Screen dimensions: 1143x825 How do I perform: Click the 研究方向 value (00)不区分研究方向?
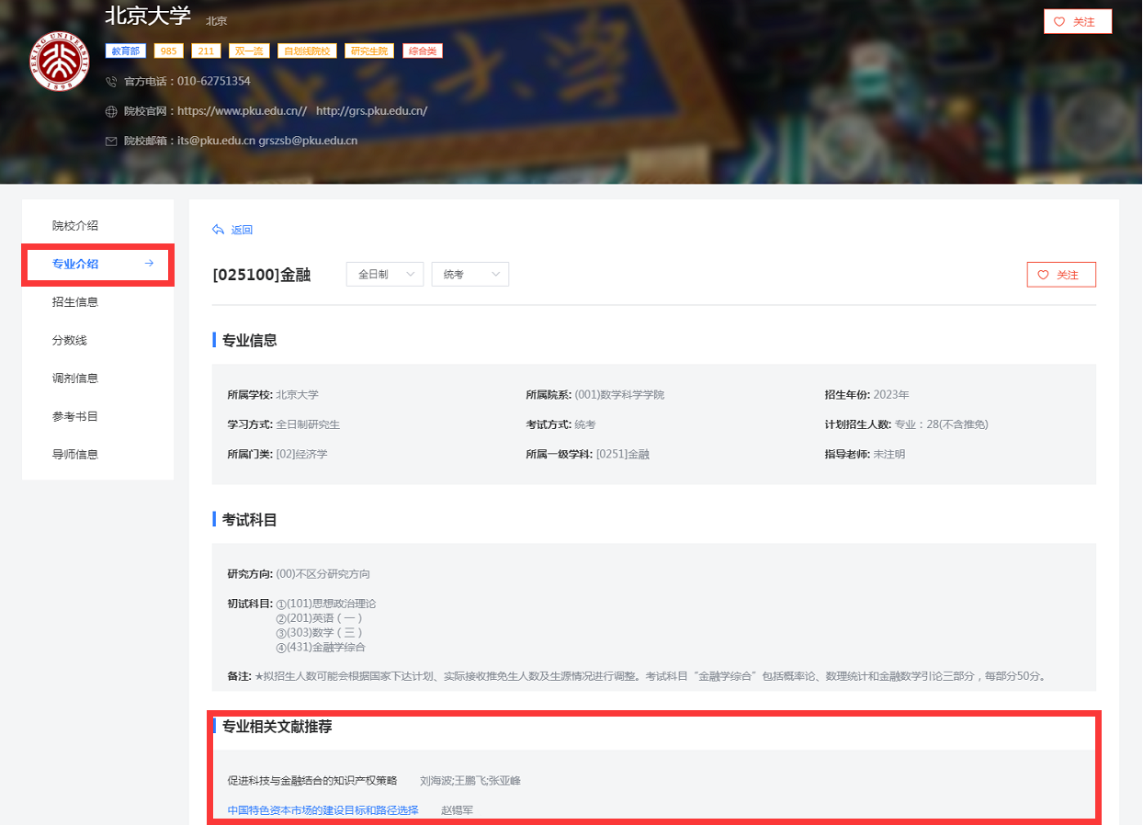tap(323, 574)
